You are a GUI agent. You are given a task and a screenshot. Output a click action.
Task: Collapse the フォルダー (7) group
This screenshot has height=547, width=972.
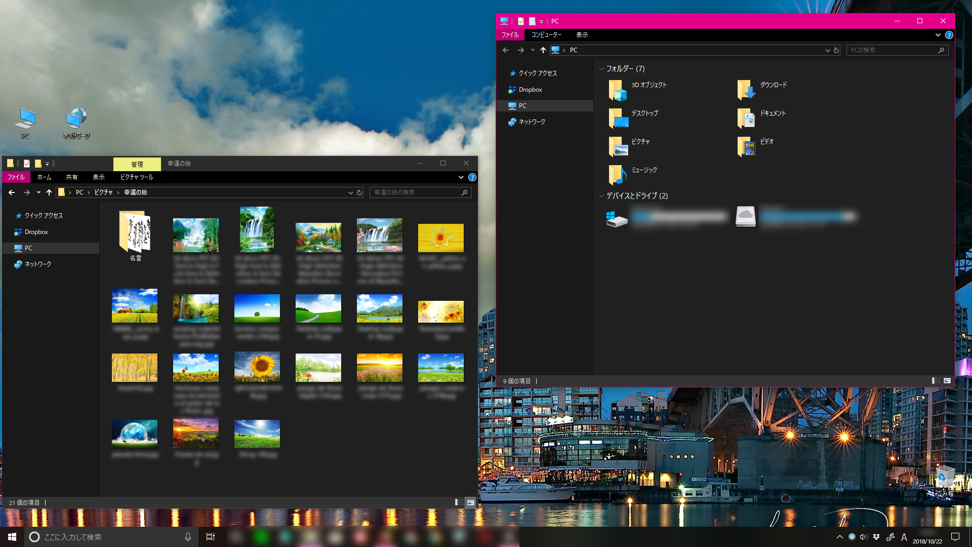pos(601,69)
